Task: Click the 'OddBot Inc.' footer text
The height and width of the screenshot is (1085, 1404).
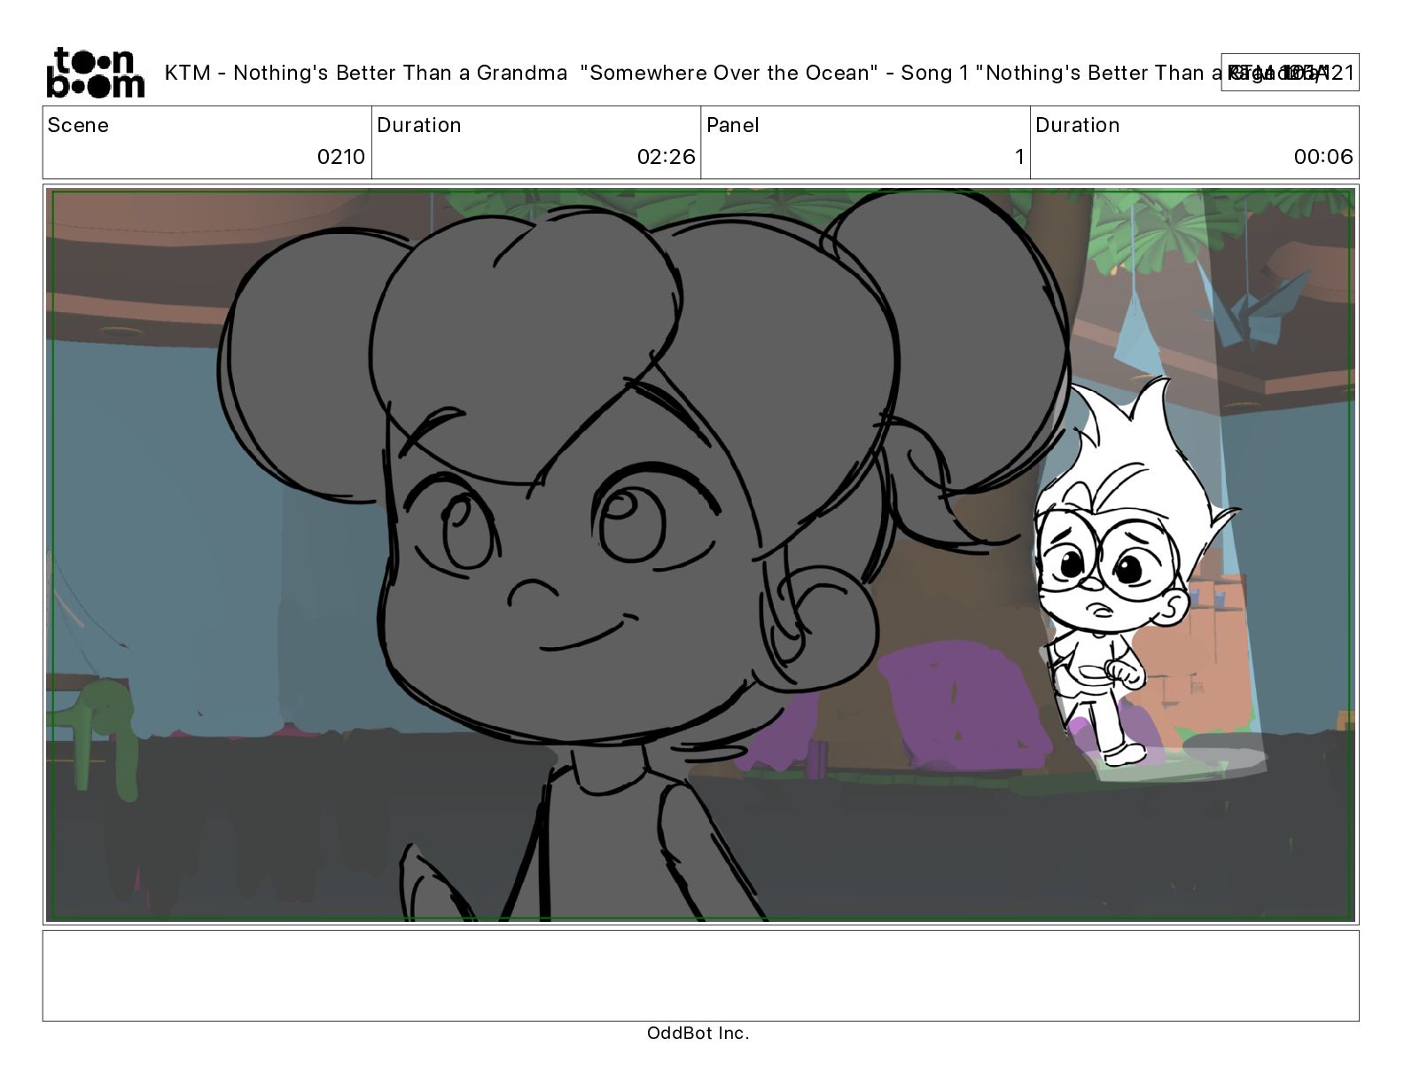Action: [698, 1033]
